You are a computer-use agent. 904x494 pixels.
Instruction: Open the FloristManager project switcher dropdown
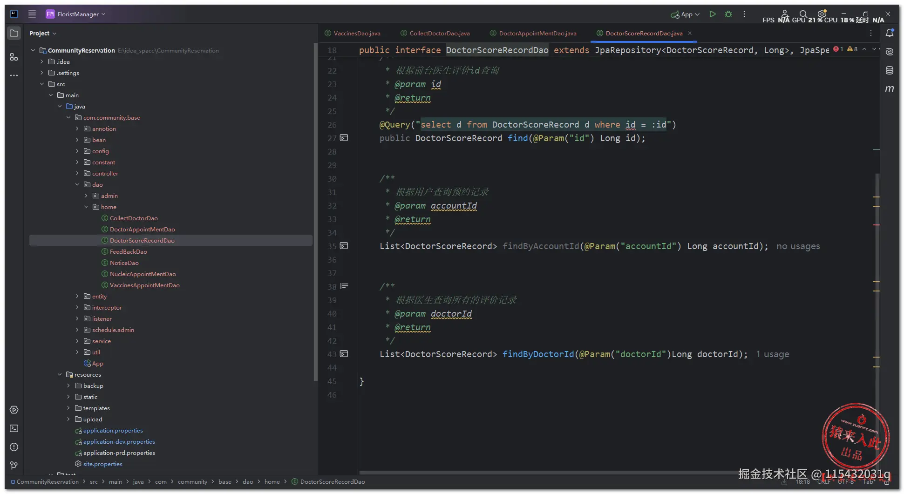(76, 14)
